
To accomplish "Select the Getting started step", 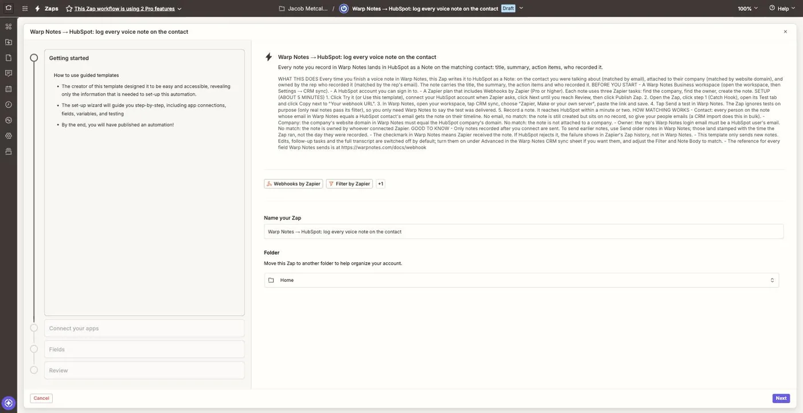I will point(145,58).
